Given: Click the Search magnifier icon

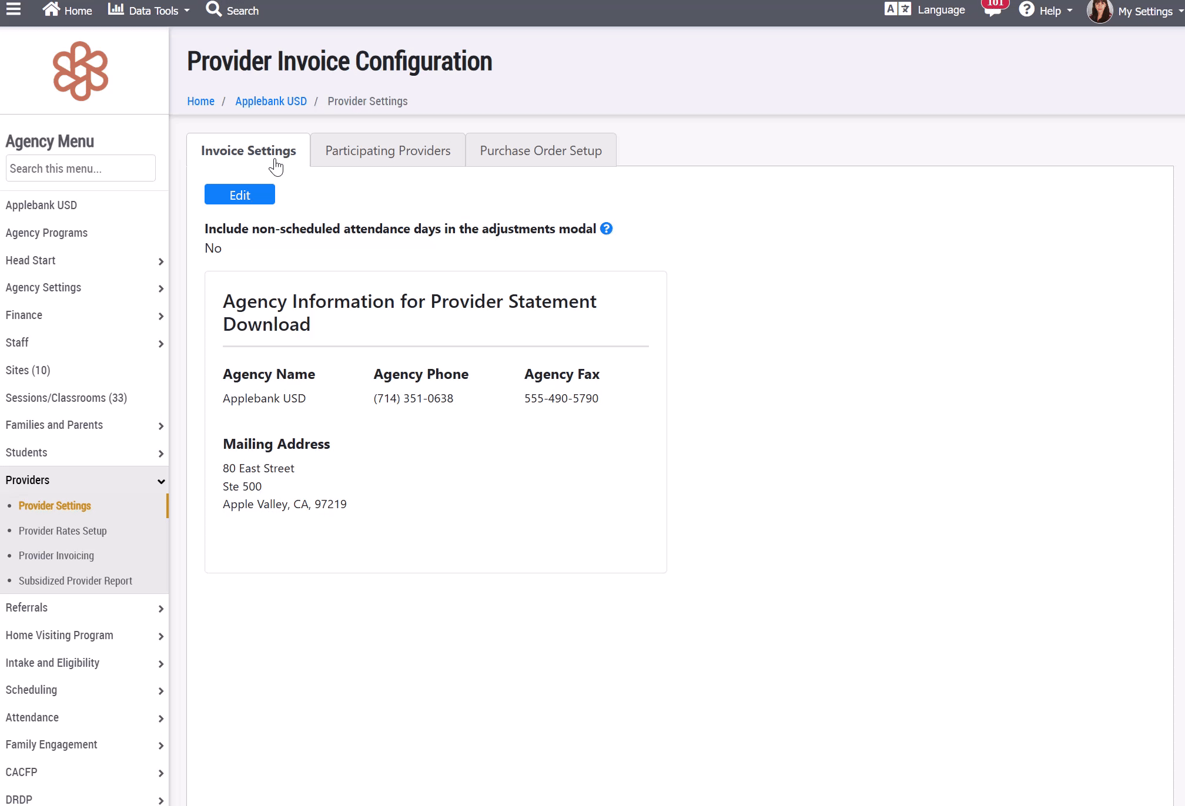Looking at the screenshot, I should point(214,9).
